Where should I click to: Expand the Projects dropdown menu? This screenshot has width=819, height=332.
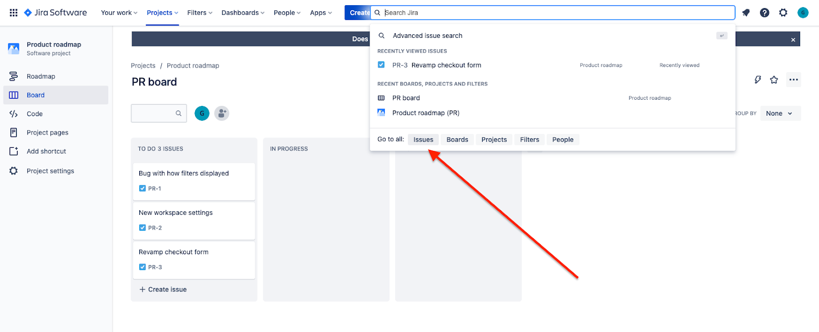(x=163, y=13)
